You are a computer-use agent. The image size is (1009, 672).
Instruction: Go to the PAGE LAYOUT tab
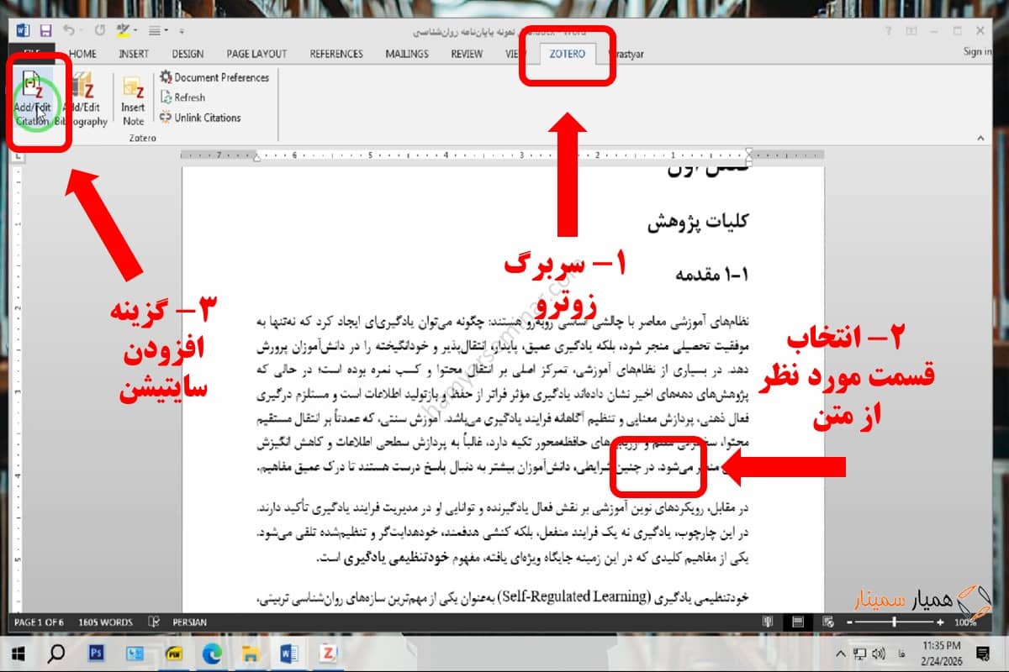(x=256, y=54)
